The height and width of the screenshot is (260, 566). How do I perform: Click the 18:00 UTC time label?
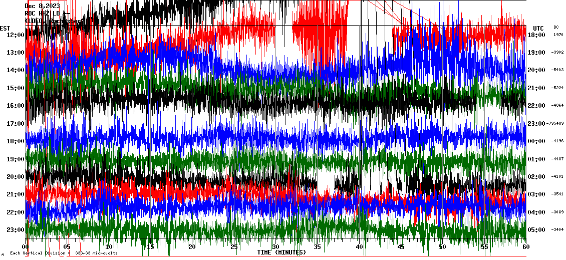[x=537, y=35]
